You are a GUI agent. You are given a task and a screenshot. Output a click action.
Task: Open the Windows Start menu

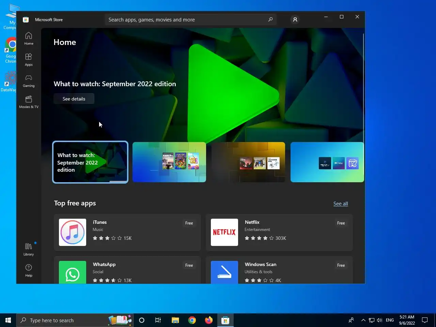click(x=8, y=320)
